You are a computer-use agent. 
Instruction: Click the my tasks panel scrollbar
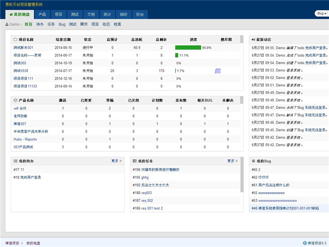pyautogui.click(x=242, y=175)
